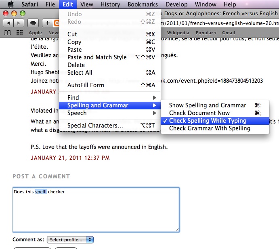This screenshot has width=279, height=249.
Task: Click the yellow minimize window button
Action: (14, 13)
